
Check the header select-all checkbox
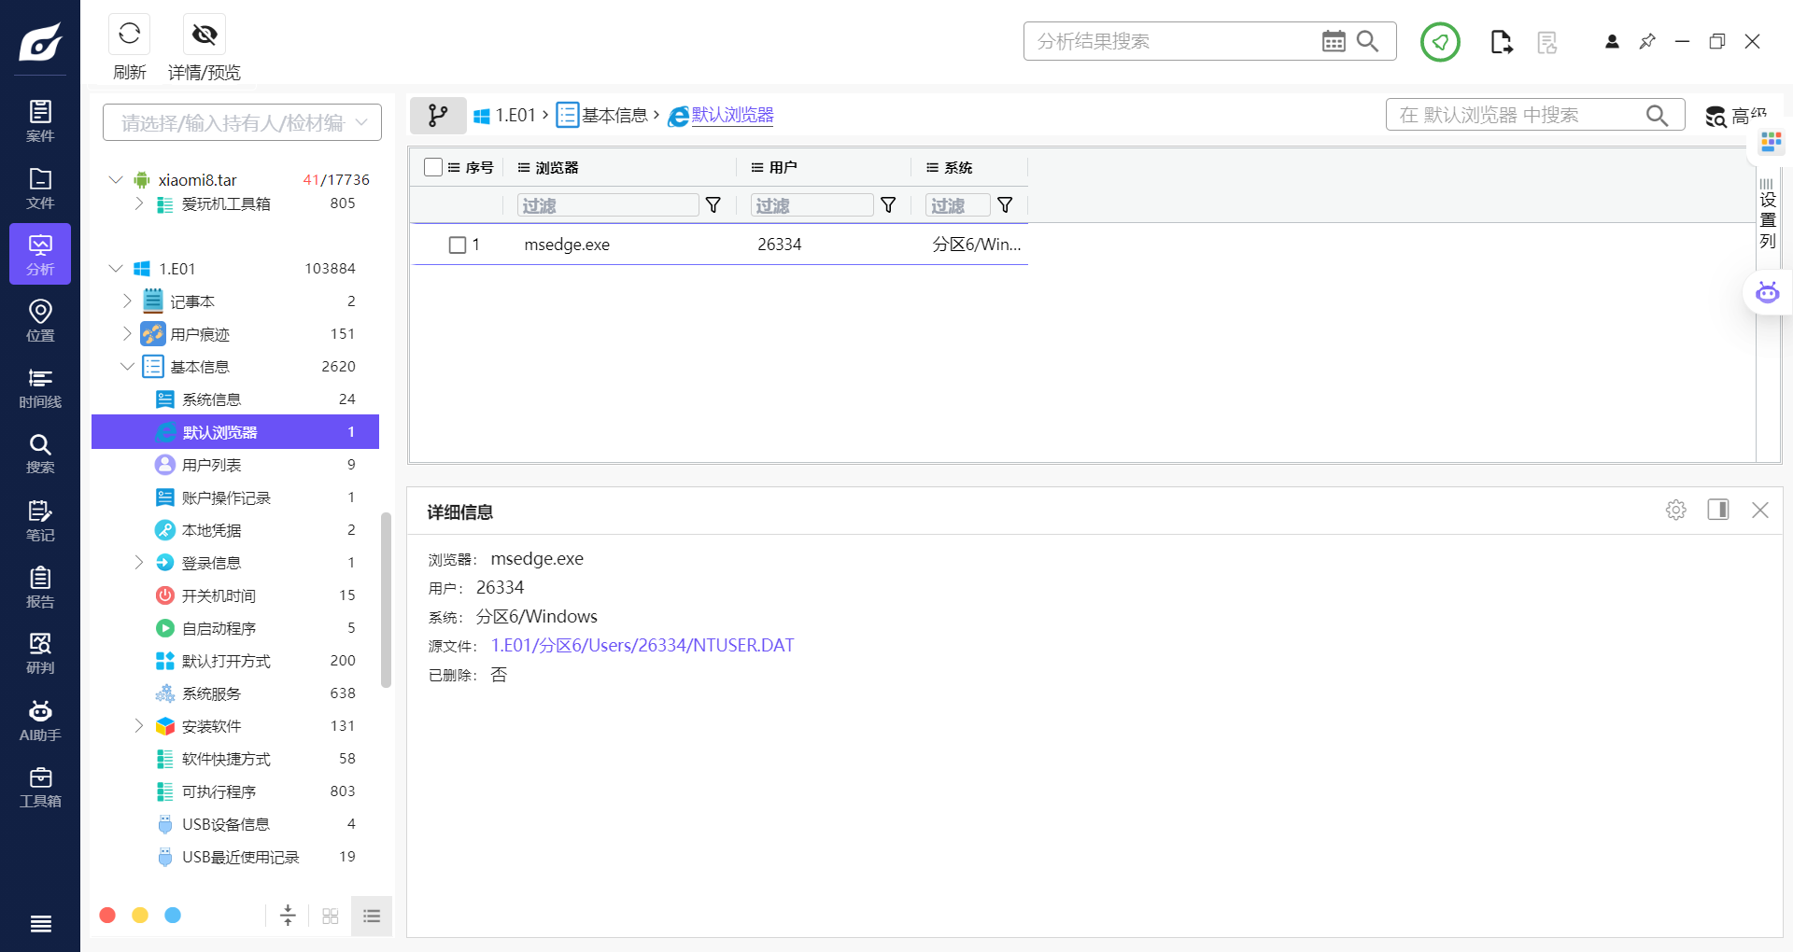433,167
